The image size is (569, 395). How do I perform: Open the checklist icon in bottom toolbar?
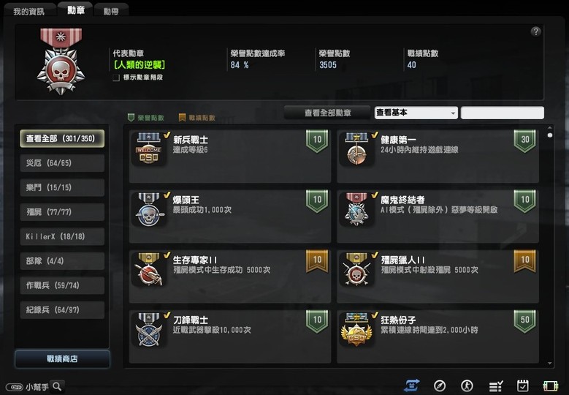coord(496,385)
